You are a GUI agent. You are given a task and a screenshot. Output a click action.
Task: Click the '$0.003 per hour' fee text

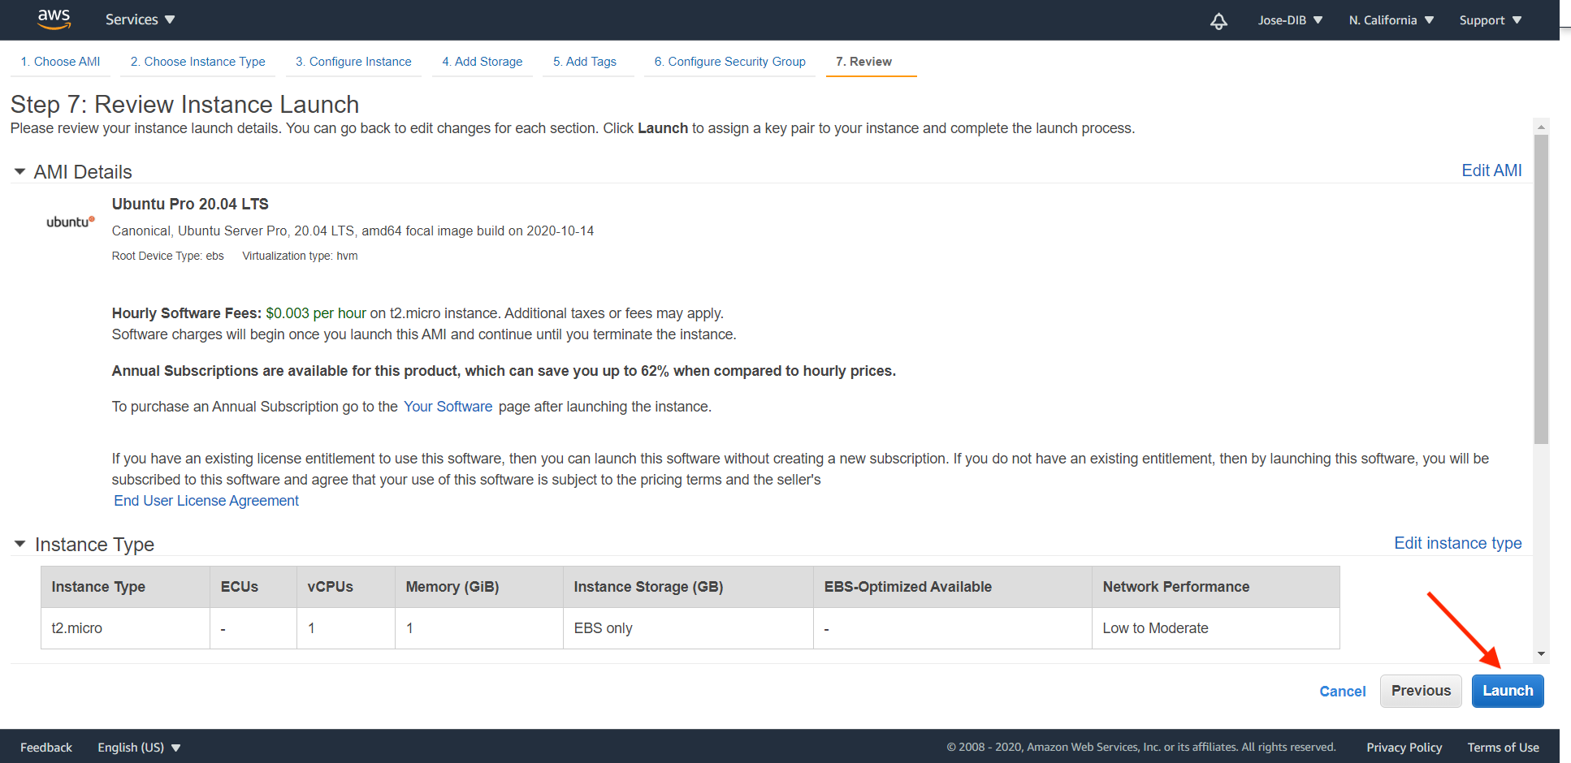pyautogui.click(x=316, y=313)
